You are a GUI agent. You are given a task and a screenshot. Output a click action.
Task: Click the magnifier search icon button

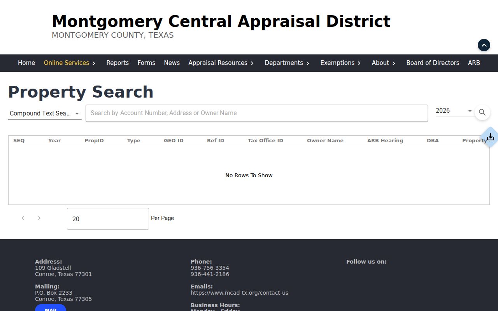click(x=482, y=112)
